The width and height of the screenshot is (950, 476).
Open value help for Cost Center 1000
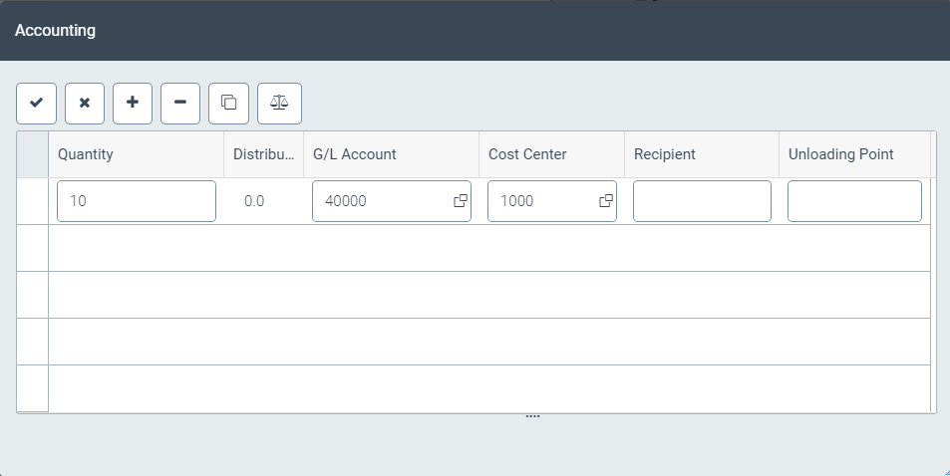pyautogui.click(x=605, y=201)
